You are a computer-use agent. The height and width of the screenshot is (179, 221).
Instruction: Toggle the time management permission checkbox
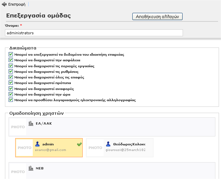point(11,94)
